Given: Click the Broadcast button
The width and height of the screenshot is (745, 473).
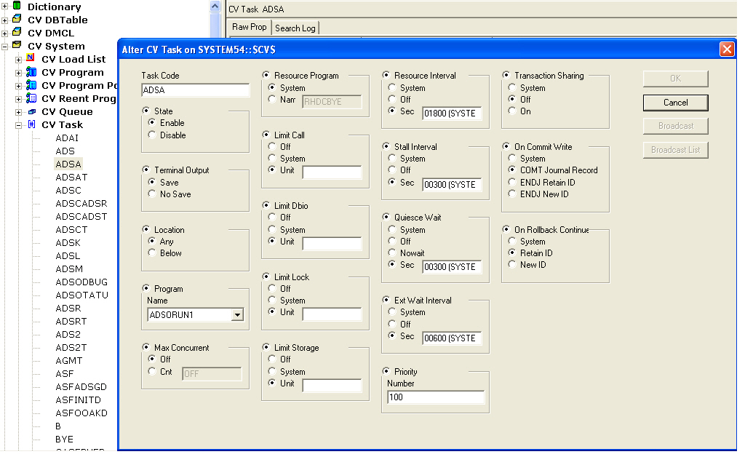Looking at the screenshot, I should [x=675, y=126].
